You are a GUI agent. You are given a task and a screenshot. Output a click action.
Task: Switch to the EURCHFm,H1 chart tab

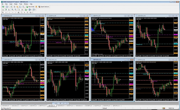pos(107,106)
